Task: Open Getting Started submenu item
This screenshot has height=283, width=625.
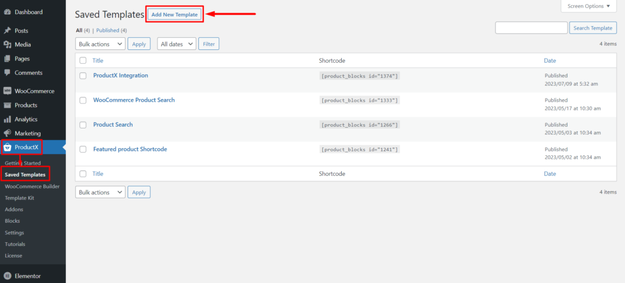Action: point(23,163)
